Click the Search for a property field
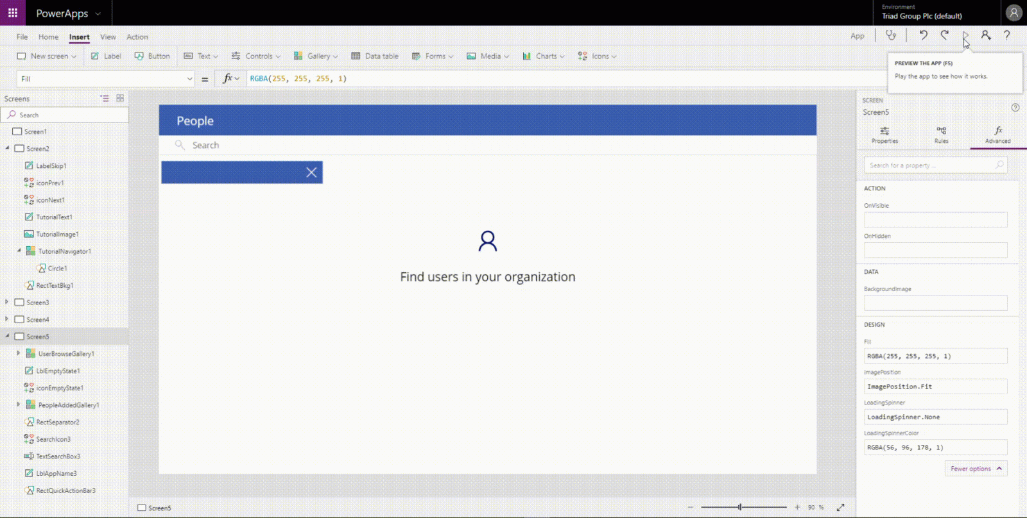 (x=935, y=165)
